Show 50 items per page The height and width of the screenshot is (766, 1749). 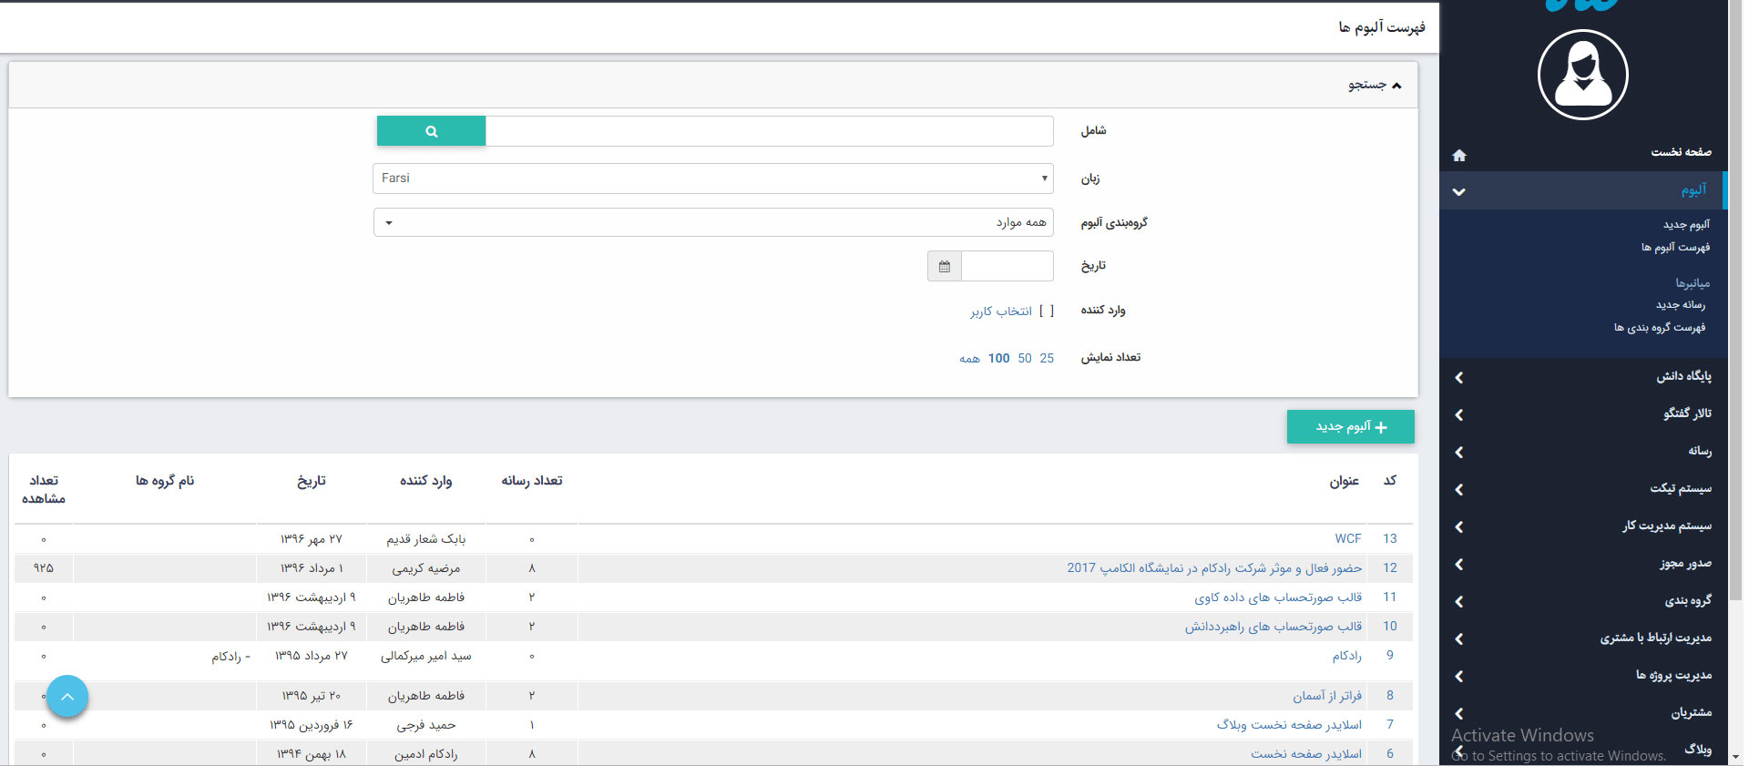[x=1025, y=358]
